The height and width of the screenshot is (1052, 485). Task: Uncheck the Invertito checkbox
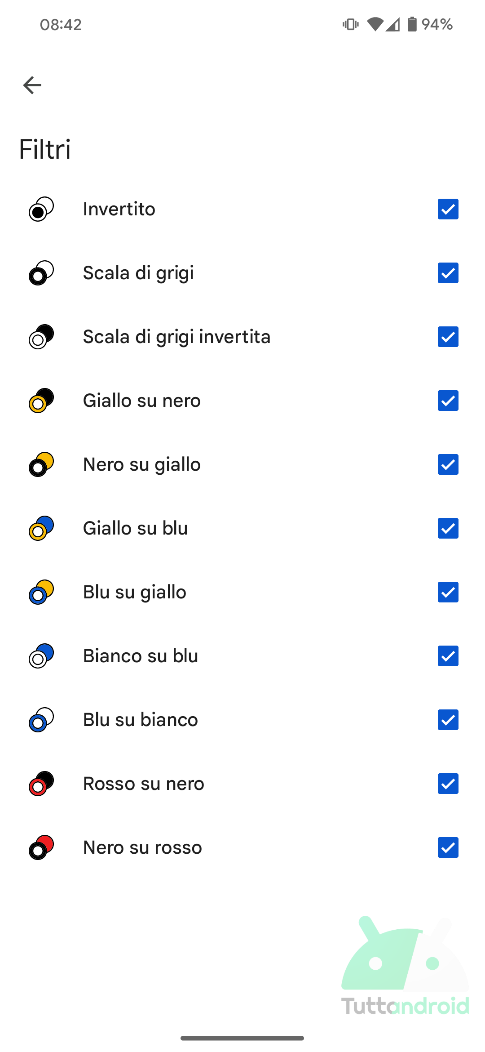448,209
